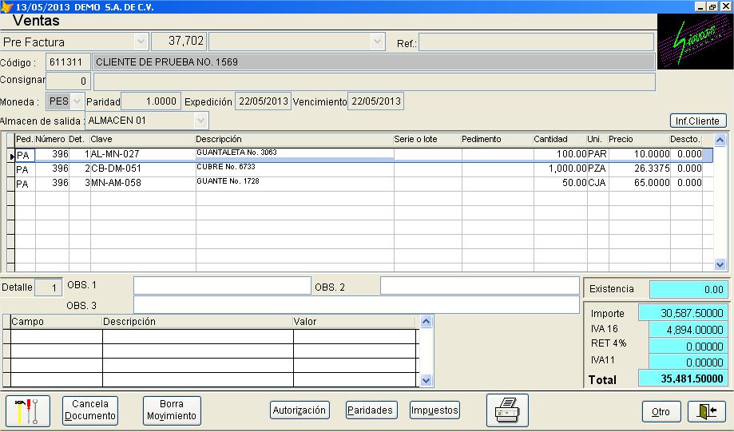Click the exit door icon button
This screenshot has width=734, height=432.
pyautogui.click(x=706, y=411)
